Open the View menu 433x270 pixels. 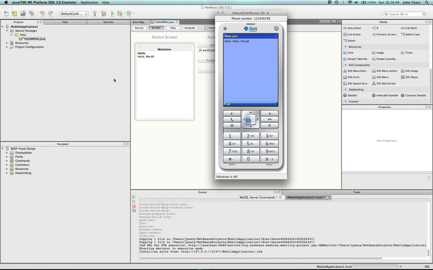[x=106, y=2]
